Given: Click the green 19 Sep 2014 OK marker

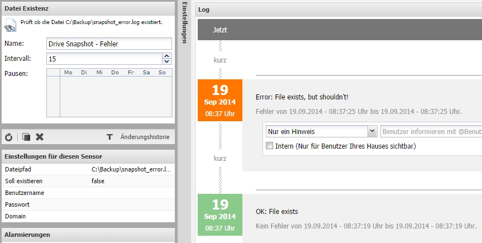Looking at the screenshot, I should 220,215.
